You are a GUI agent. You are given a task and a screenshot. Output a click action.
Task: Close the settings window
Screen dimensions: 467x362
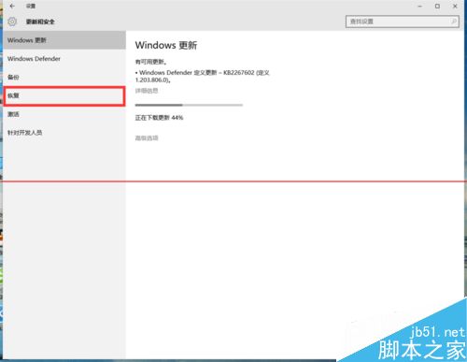coord(455,6)
